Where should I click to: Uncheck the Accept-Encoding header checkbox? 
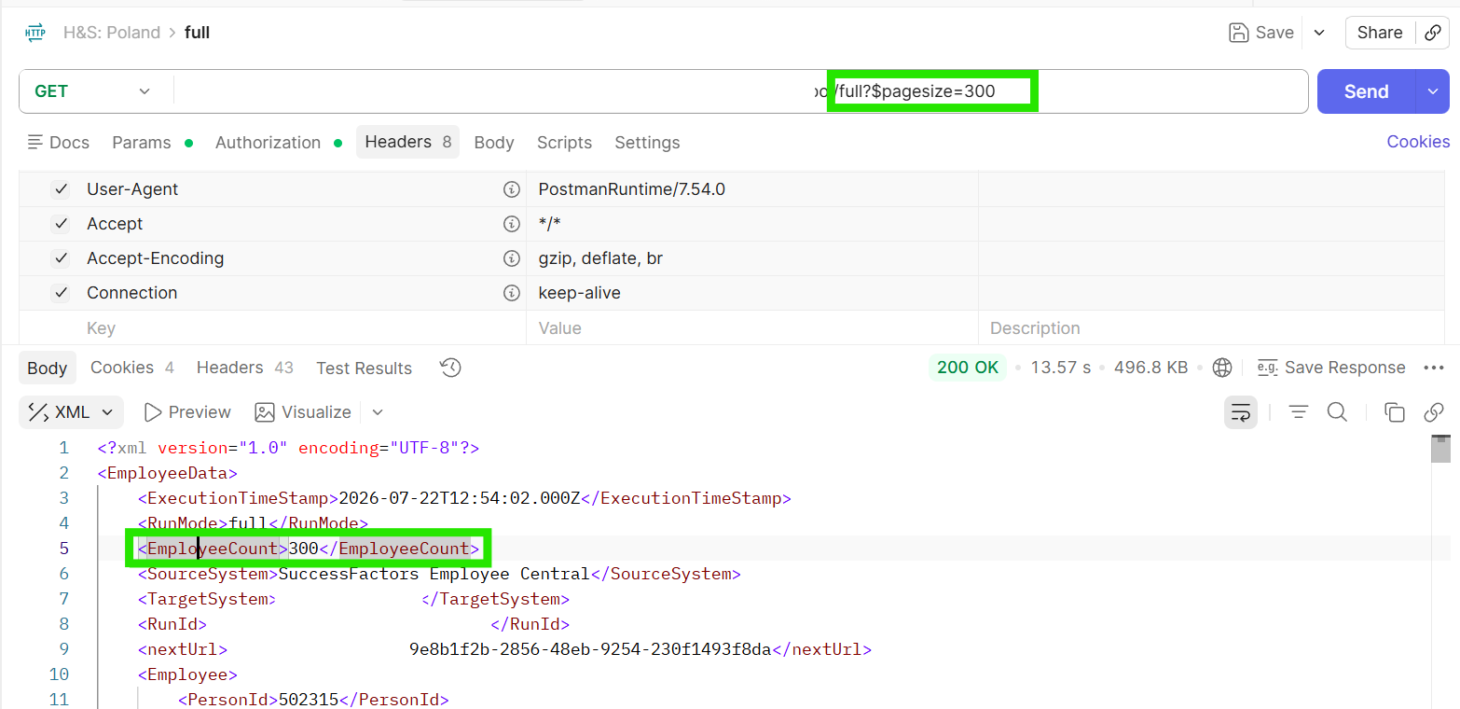tap(61, 258)
